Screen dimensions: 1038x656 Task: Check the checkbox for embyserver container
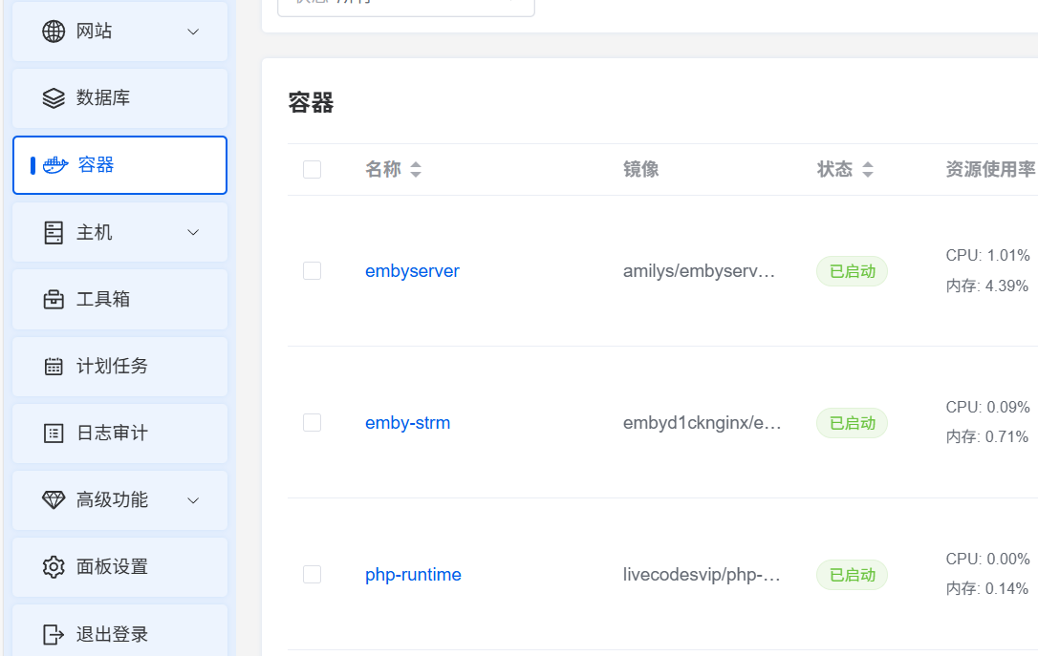point(312,270)
